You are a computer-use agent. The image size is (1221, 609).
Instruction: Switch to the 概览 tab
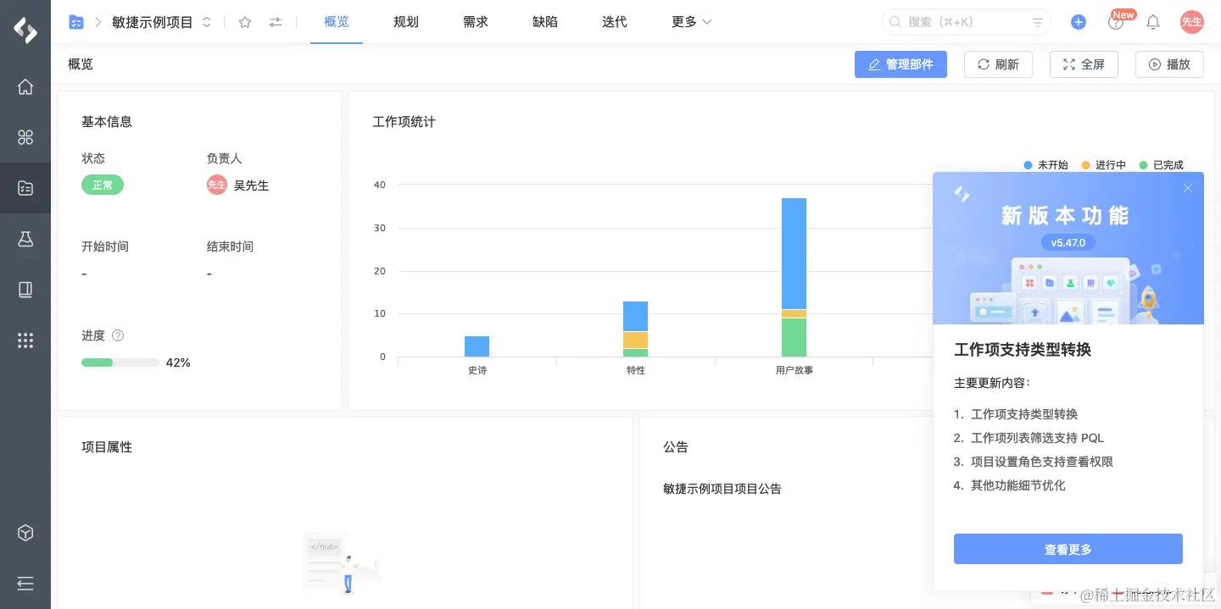[337, 22]
